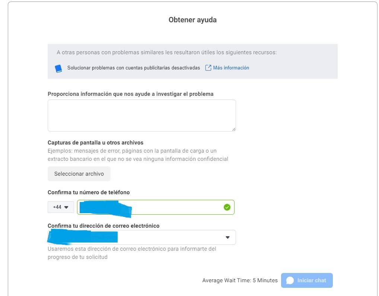Click the Average Wait Time text
Screen dimensions: 379x296
(x=240, y=280)
